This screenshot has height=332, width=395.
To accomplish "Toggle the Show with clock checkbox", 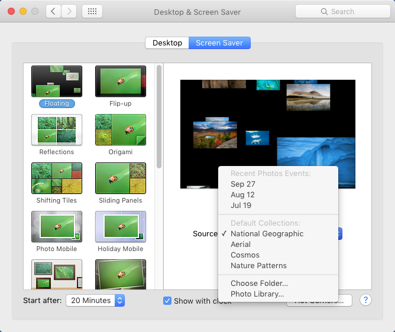I will [167, 301].
